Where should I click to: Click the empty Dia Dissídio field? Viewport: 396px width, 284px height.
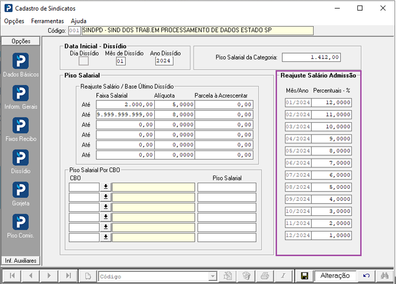coord(84,61)
